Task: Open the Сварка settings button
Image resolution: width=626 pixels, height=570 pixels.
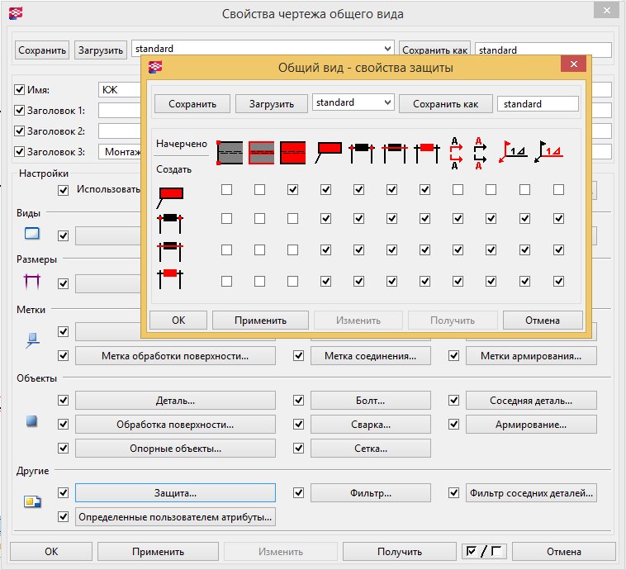Action: [371, 425]
